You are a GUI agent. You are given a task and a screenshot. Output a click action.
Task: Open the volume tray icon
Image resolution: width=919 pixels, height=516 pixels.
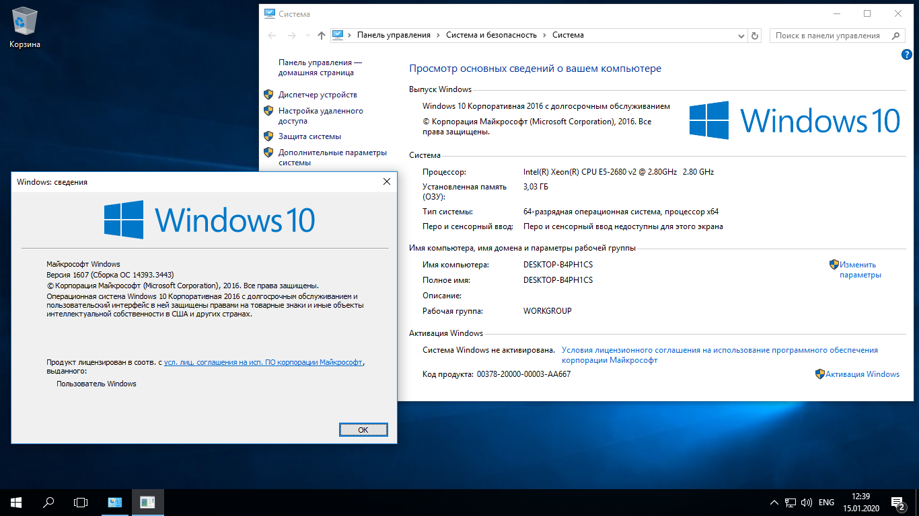[x=807, y=503]
